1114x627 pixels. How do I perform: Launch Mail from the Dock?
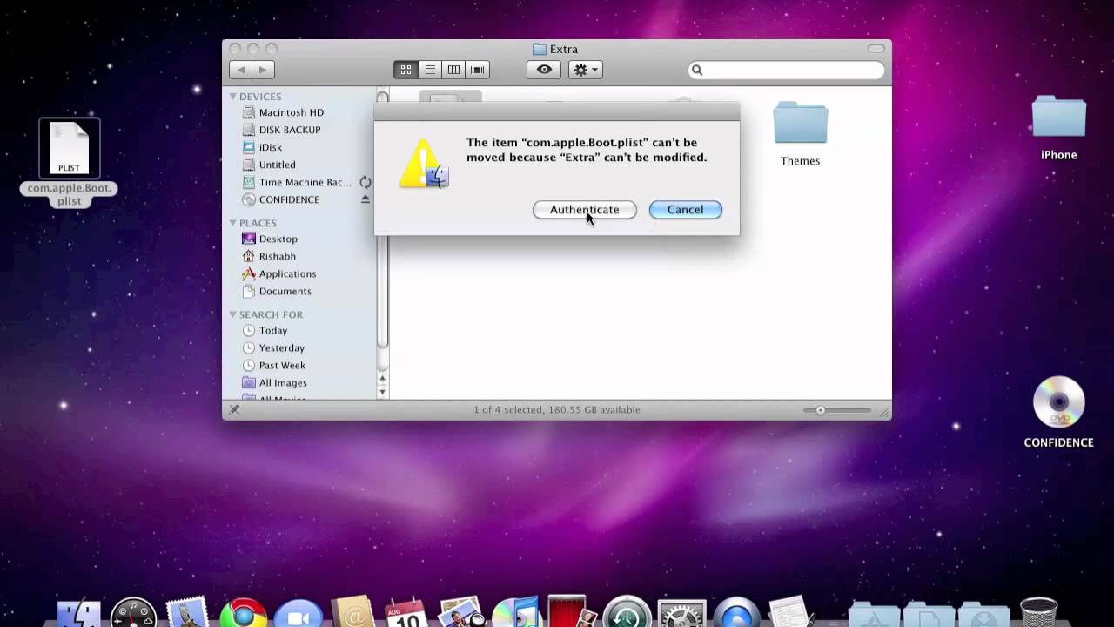click(186, 612)
